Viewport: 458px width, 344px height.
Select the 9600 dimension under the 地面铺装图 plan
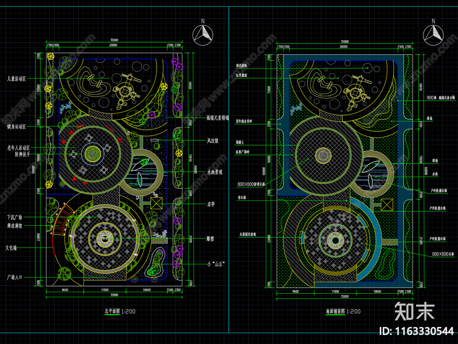(296, 291)
